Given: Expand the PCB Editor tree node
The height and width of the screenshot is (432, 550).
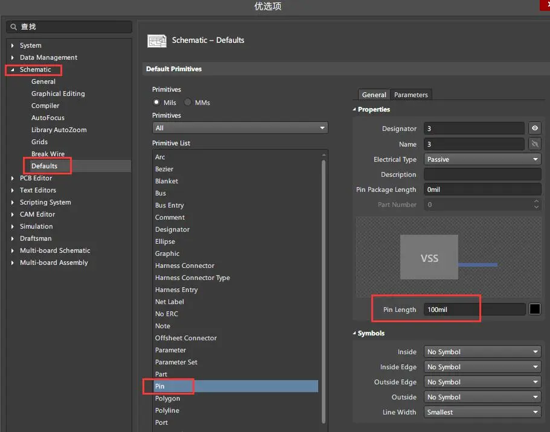Looking at the screenshot, I should click(x=13, y=178).
